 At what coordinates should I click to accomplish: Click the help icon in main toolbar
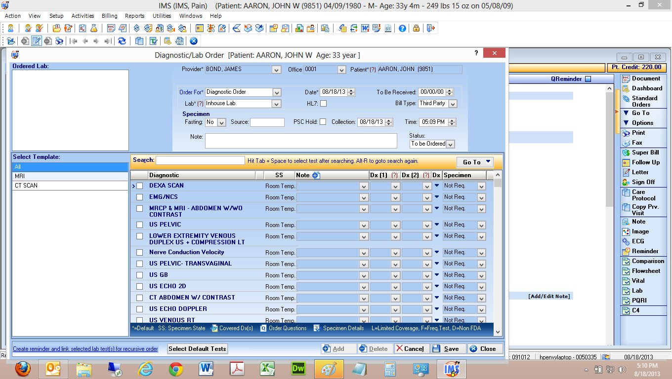click(402, 29)
